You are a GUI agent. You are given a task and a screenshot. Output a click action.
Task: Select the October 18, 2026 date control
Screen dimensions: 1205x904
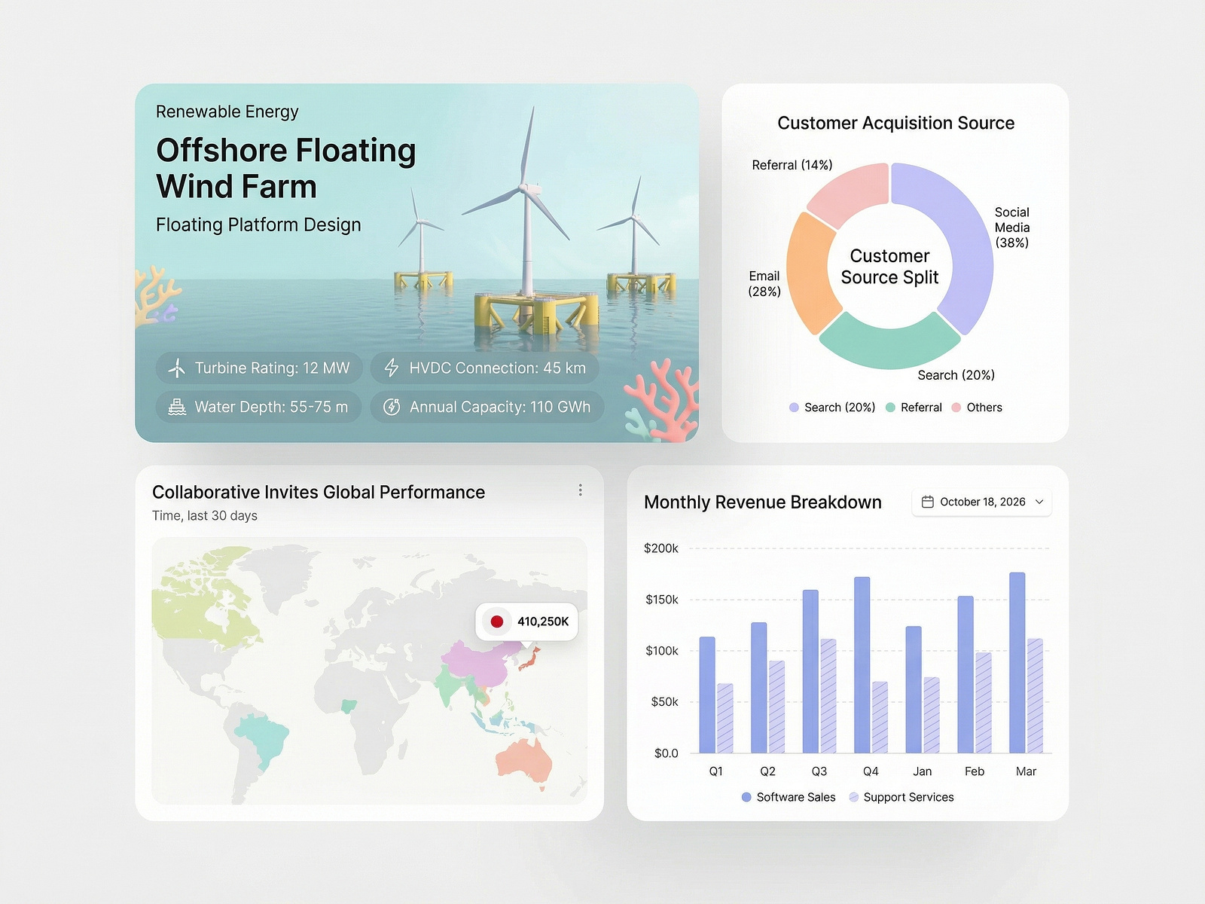981,502
